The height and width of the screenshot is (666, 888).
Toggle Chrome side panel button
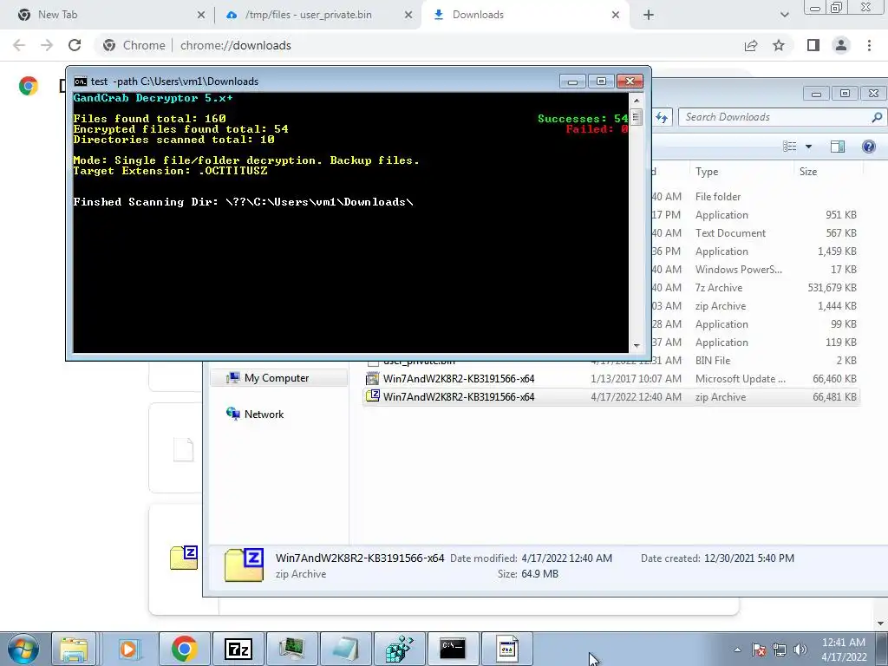pos(813,45)
